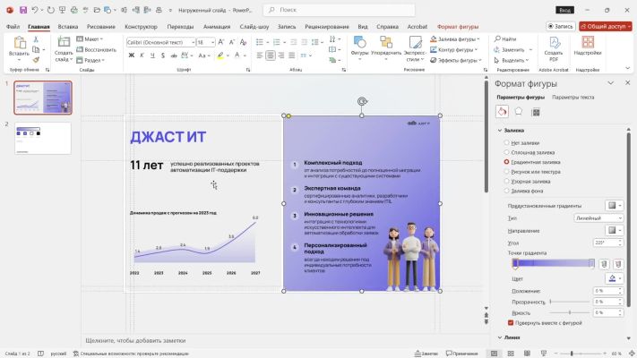Image resolution: width=637 pixels, height=358 pixels.
Task: Open the font name dropdown
Action: click(x=193, y=42)
